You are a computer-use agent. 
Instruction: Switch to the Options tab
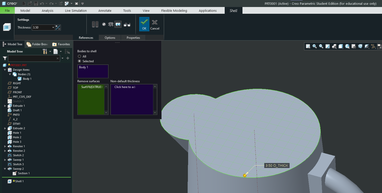[x=110, y=38]
